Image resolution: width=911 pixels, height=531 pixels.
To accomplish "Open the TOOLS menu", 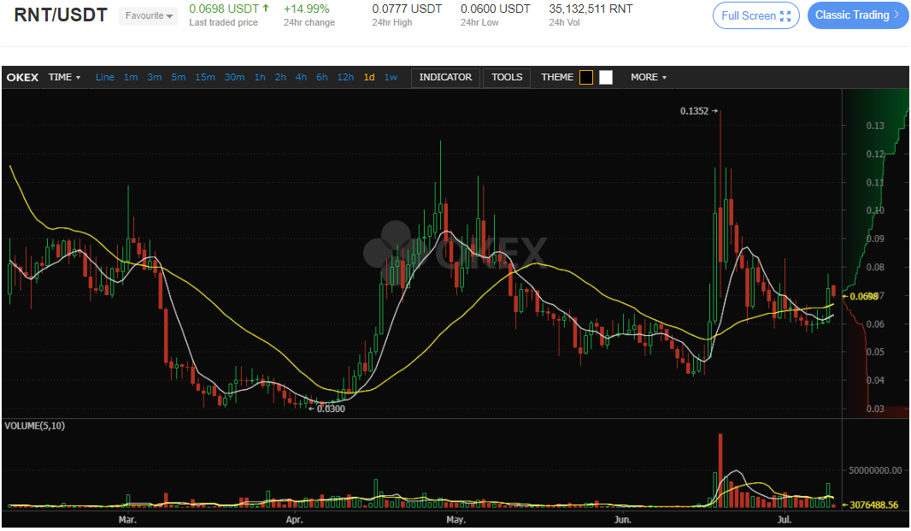I will point(507,77).
